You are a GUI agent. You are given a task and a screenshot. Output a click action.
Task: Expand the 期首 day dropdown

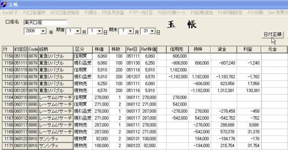100,31
